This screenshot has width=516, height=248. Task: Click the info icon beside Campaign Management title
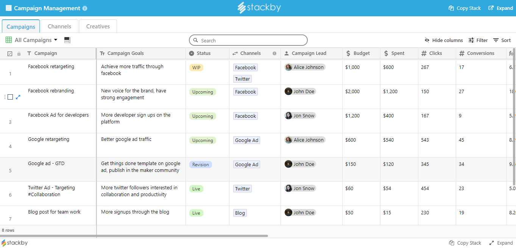click(x=85, y=8)
